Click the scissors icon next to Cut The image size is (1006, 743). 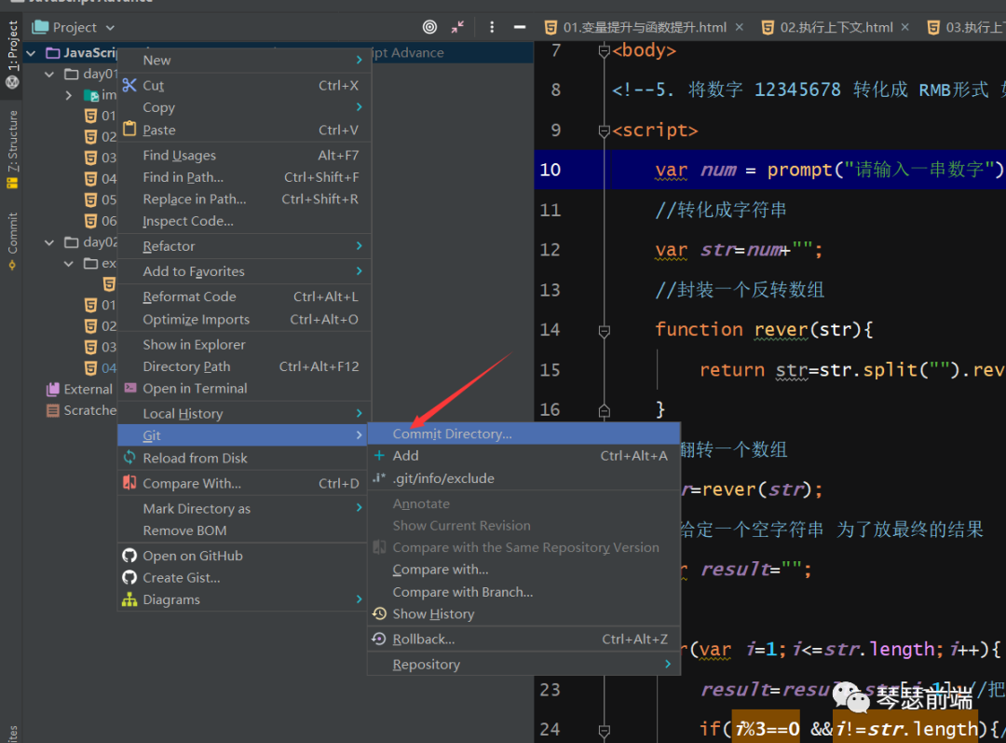point(129,86)
